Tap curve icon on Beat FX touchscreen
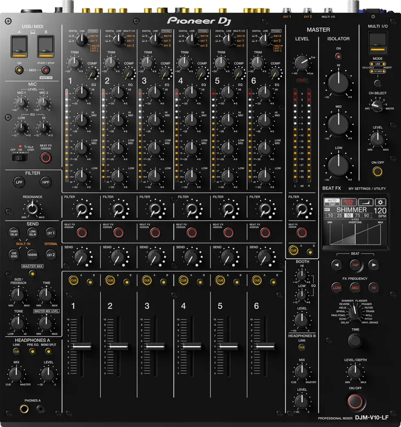The height and width of the screenshot is (427, 401). pyautogui.click(x=366, y=202)
